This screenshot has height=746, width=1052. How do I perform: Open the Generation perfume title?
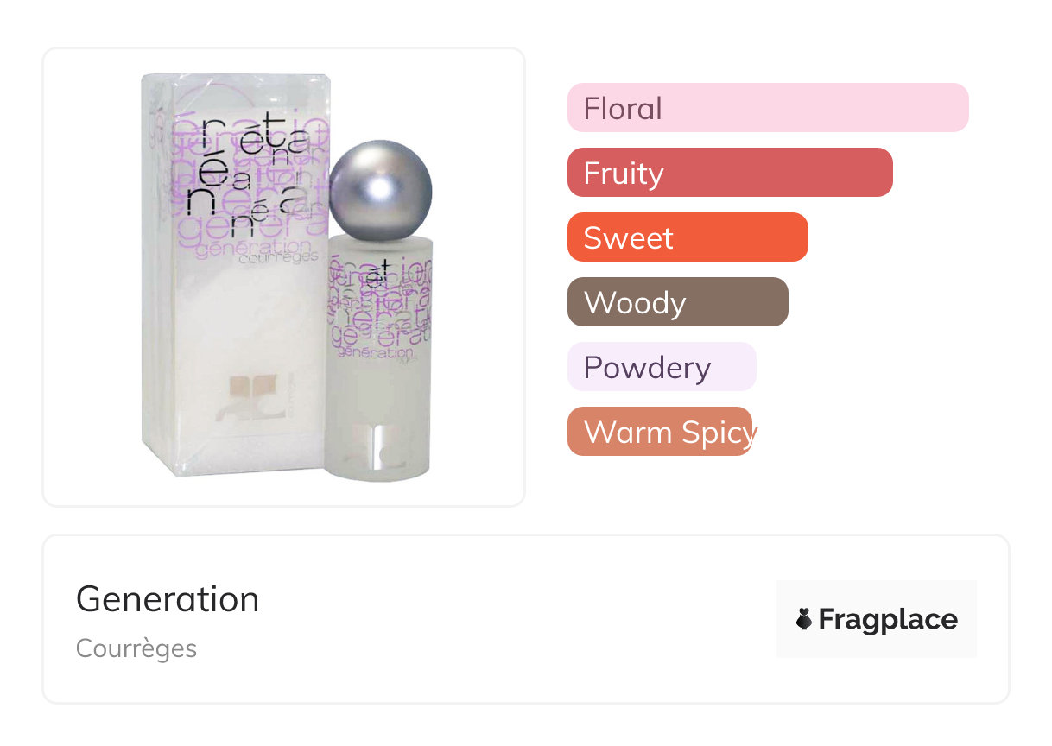click(x=168, y=599)
